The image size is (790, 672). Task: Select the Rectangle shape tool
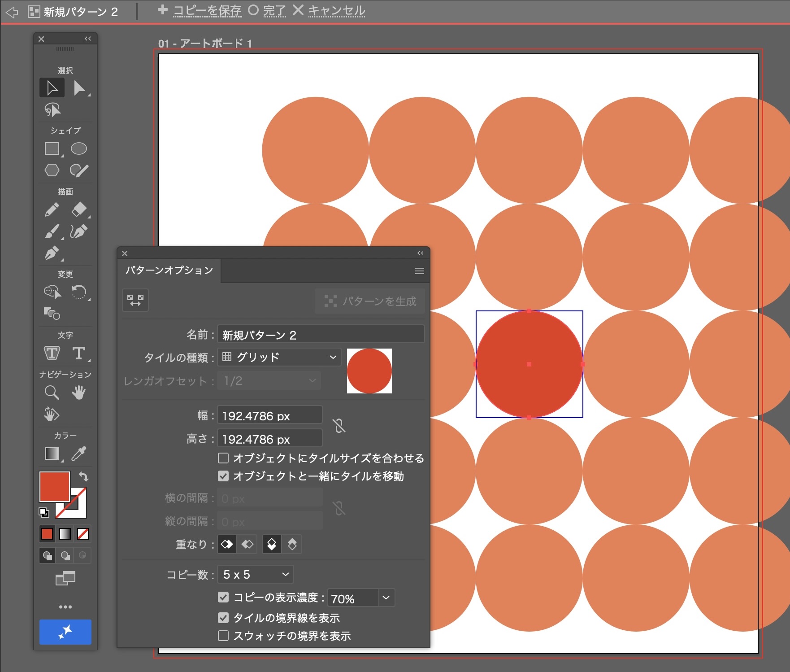coord(52,148)
